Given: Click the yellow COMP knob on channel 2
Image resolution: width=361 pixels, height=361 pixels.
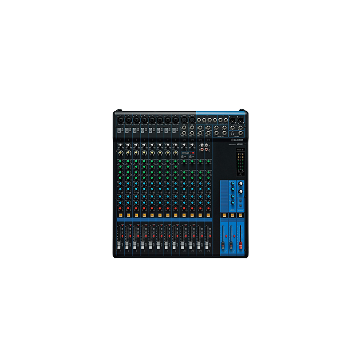Looking at the screenshot, I should [128, 152].
